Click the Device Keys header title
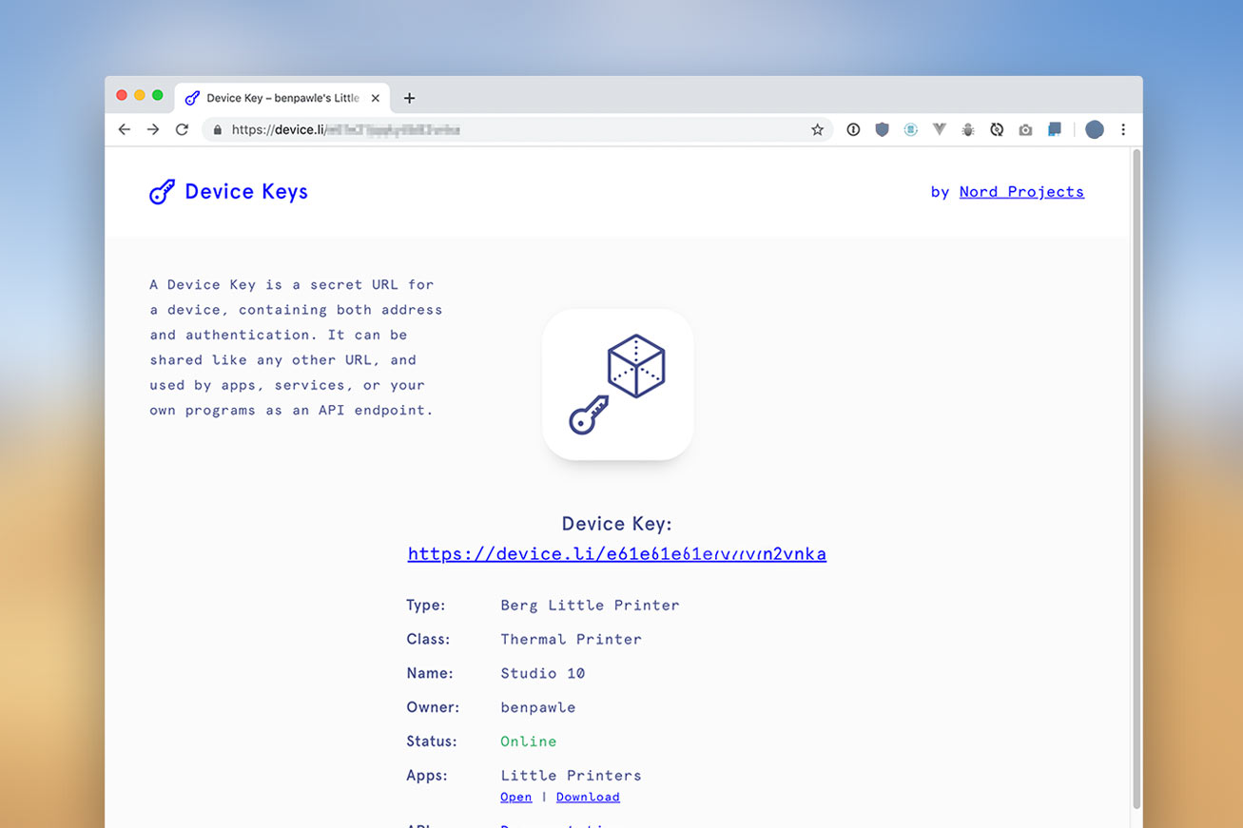Screen dimensions: 1243x828 pos(246,192)
